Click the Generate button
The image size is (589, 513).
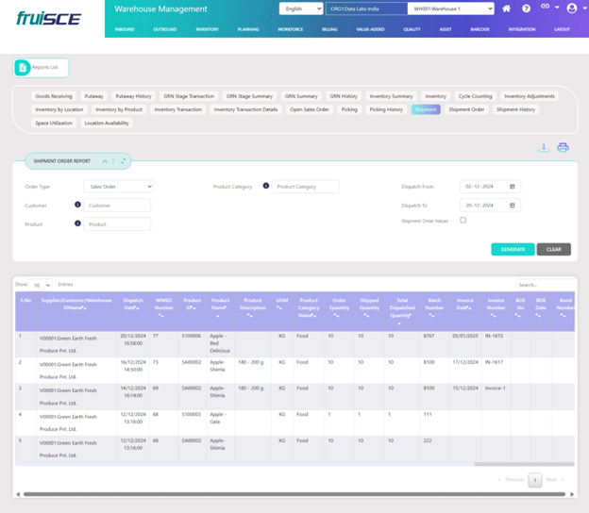click(513, 249)
